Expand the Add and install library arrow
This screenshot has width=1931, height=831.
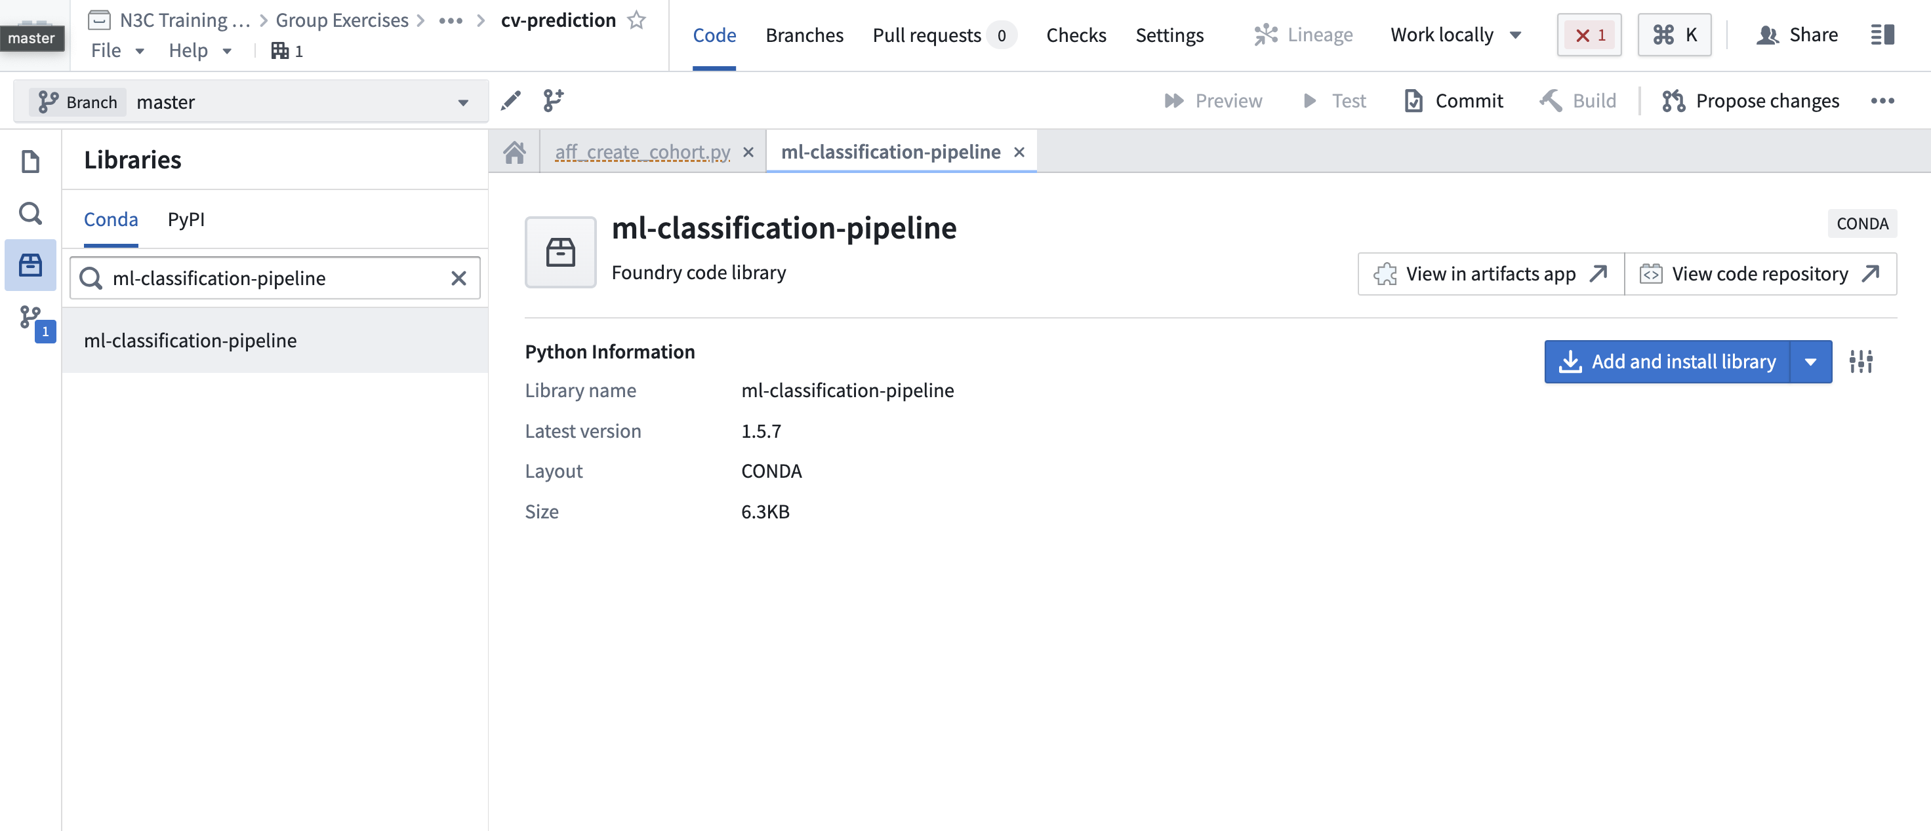coord(1812,362)
